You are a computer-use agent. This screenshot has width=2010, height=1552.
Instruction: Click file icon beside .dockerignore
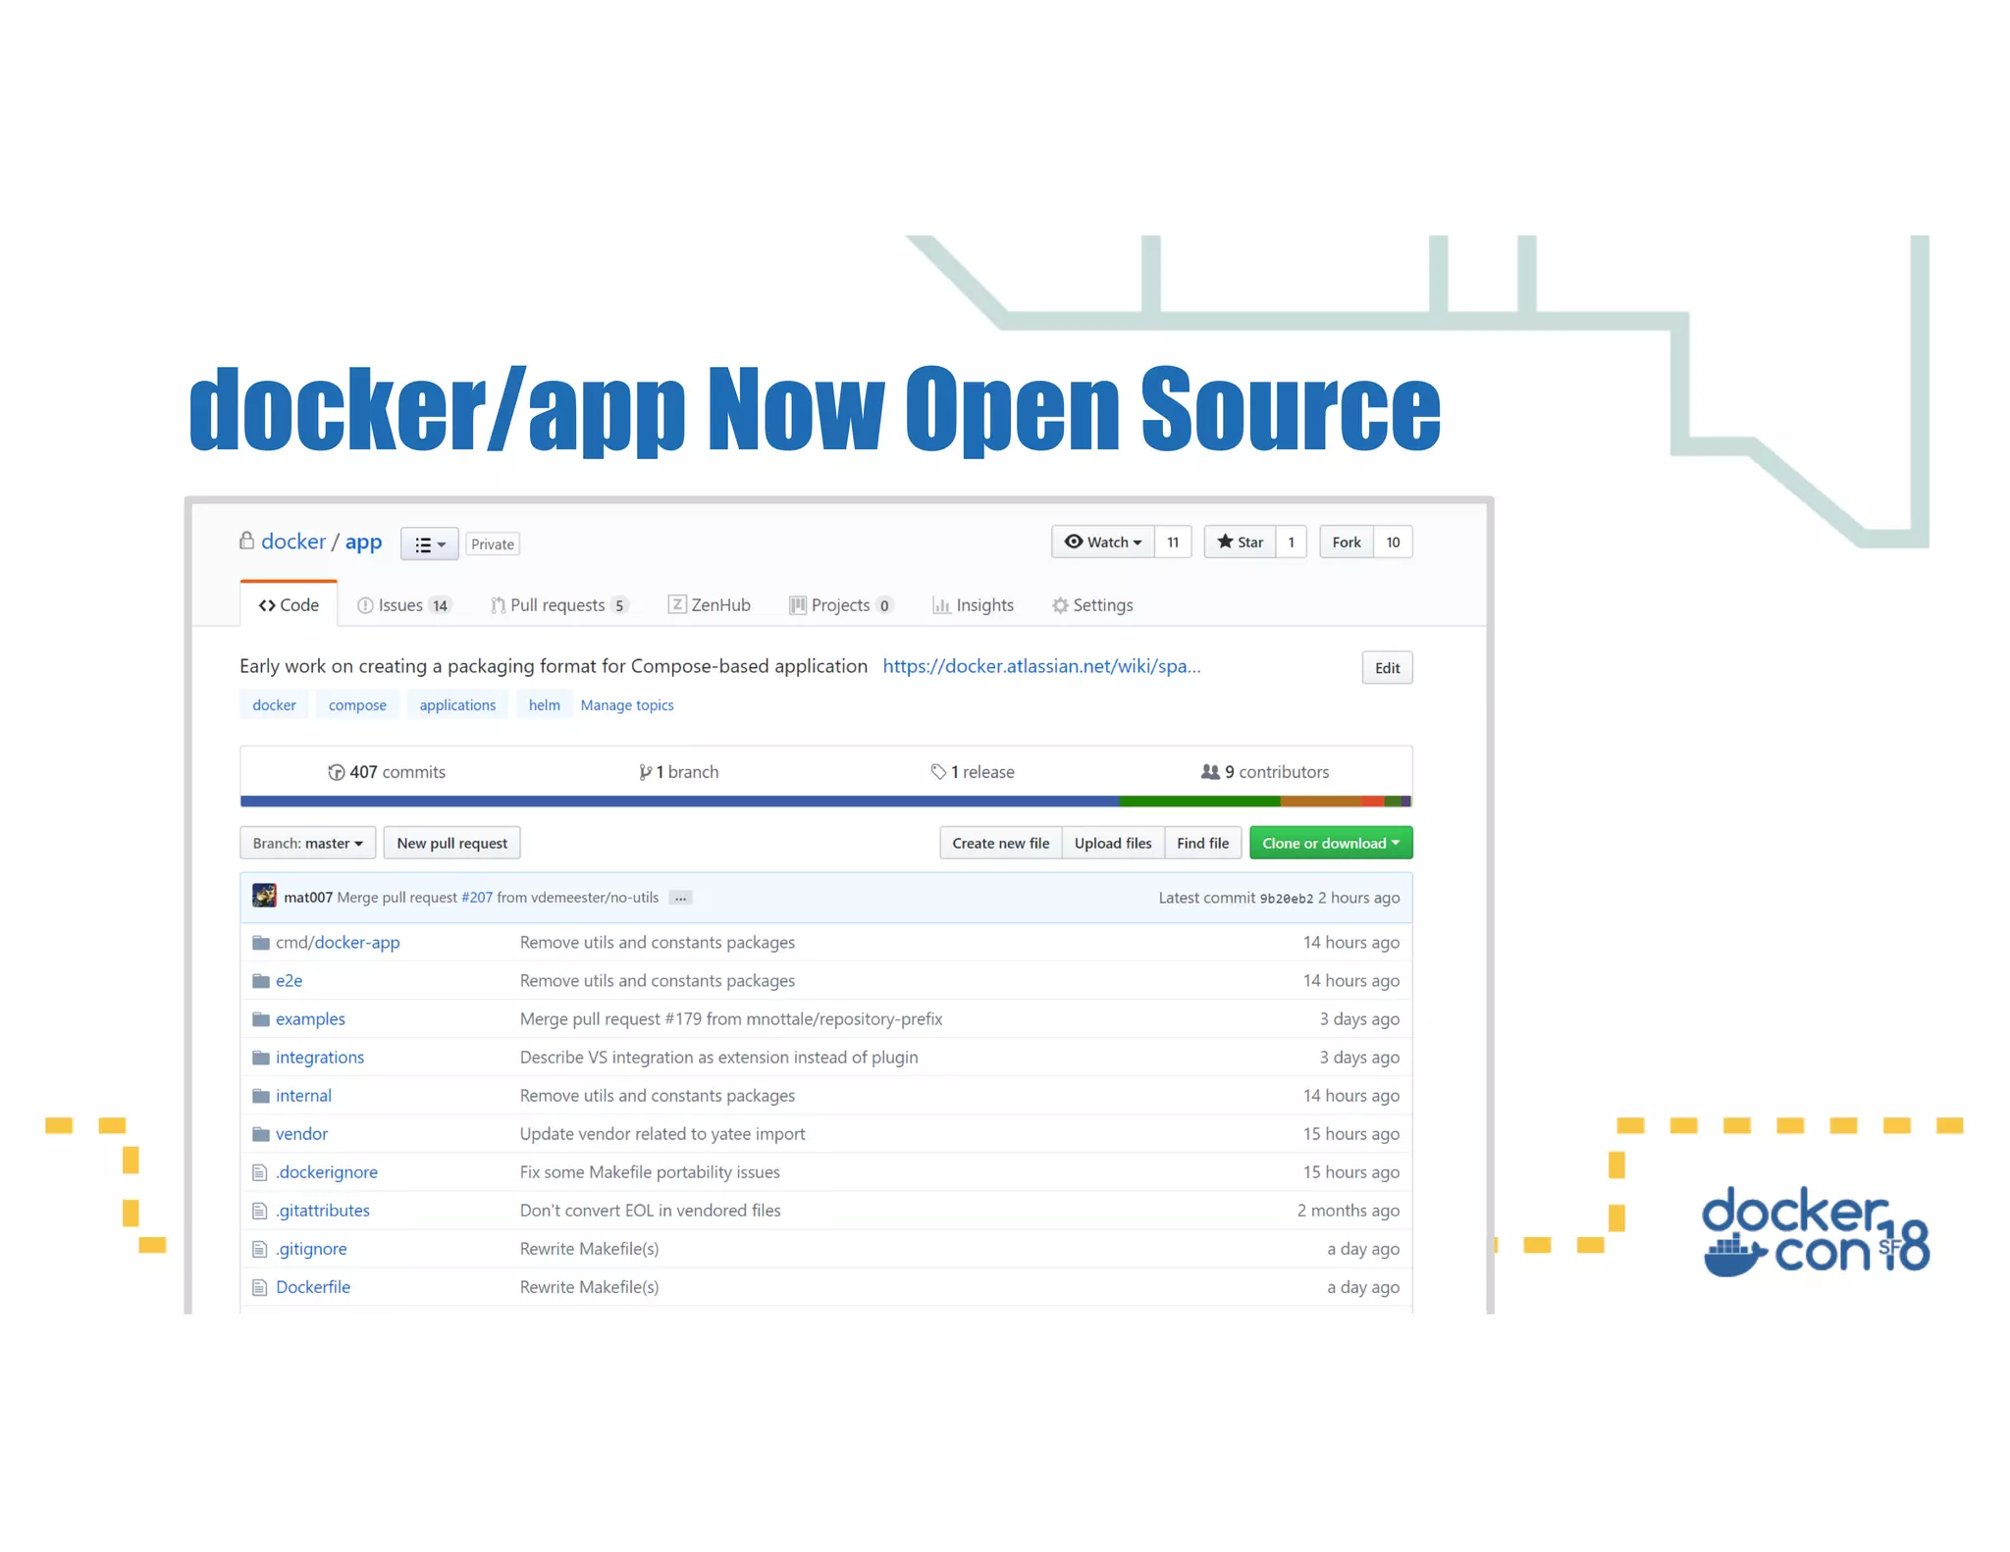pyautogui.click(x=260, y=1172)
